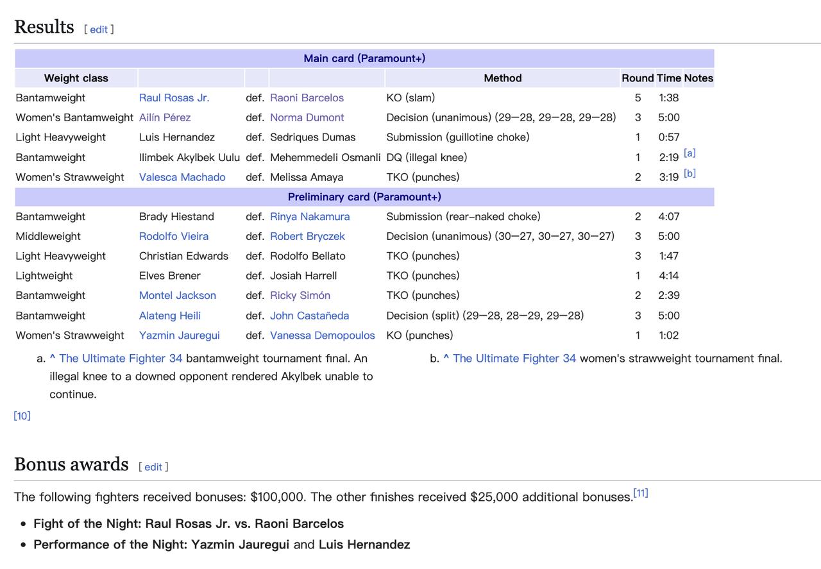This screenshot has width=821, height=569.
Task: Open citation reference [11]
Action: point(641,493)
